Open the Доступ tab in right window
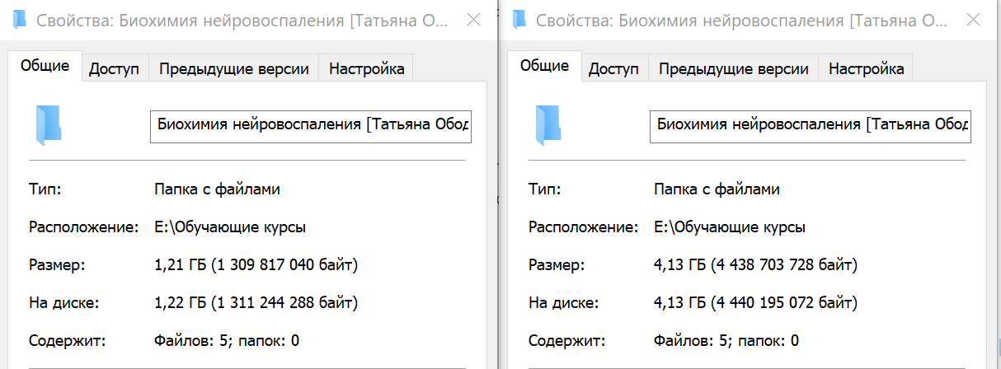 pyautogui.click(x=613, y=69)
